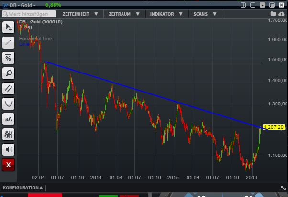Screen dimensions: 288x197
Task: Open the ZEITRAUM dropdown
Action: [x=124, y=14]
